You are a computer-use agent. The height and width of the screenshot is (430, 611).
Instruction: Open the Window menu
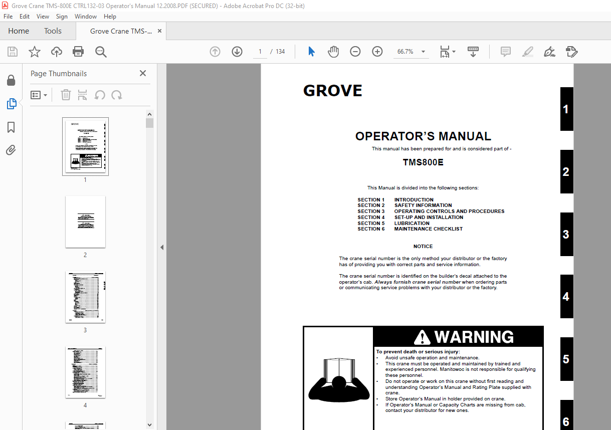click(x=86, y=17)
